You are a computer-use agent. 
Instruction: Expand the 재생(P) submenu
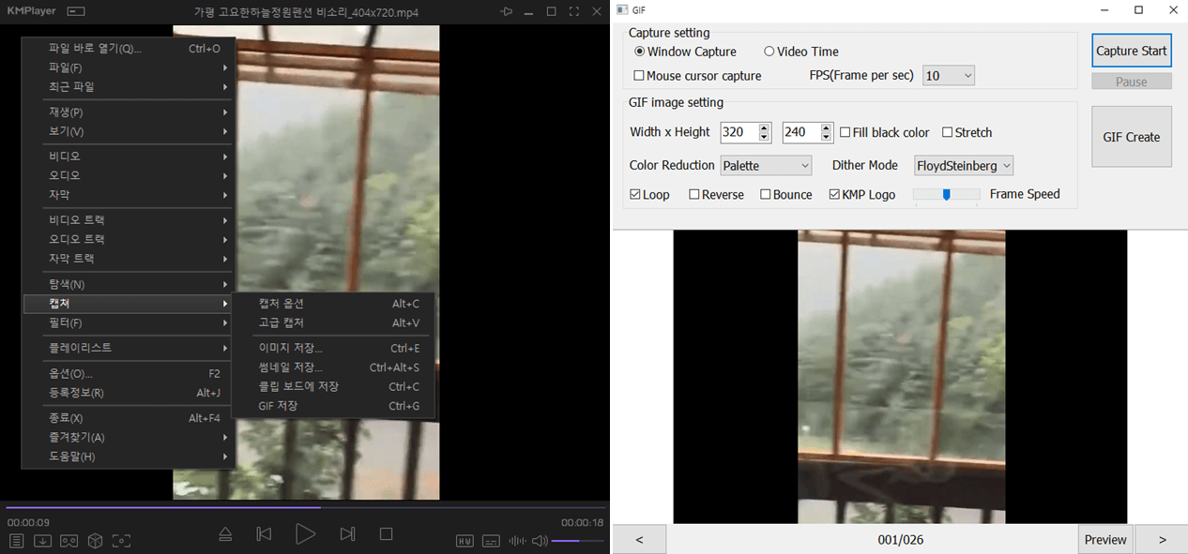[127, 112]
